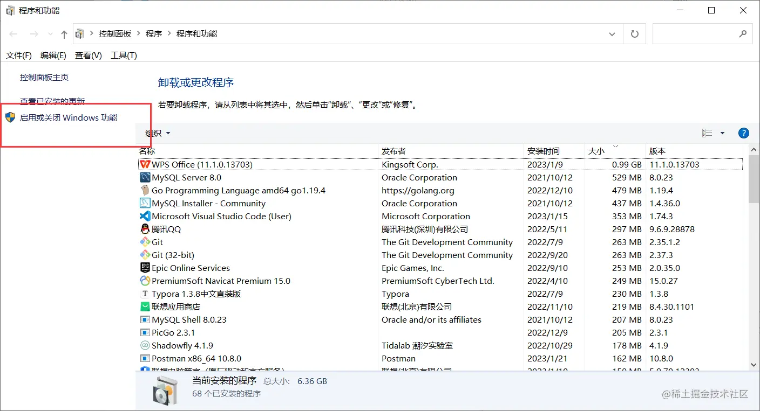Click the shield icon beside 启用或关闭 Windows 功能
This screenshot has height=411, width=760.
coord(10,117)
